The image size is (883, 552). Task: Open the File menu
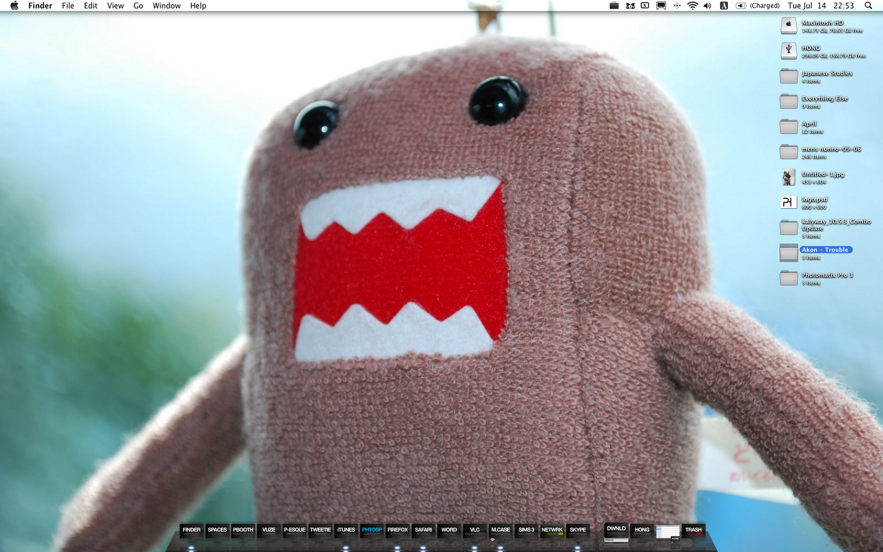[68, 6]
